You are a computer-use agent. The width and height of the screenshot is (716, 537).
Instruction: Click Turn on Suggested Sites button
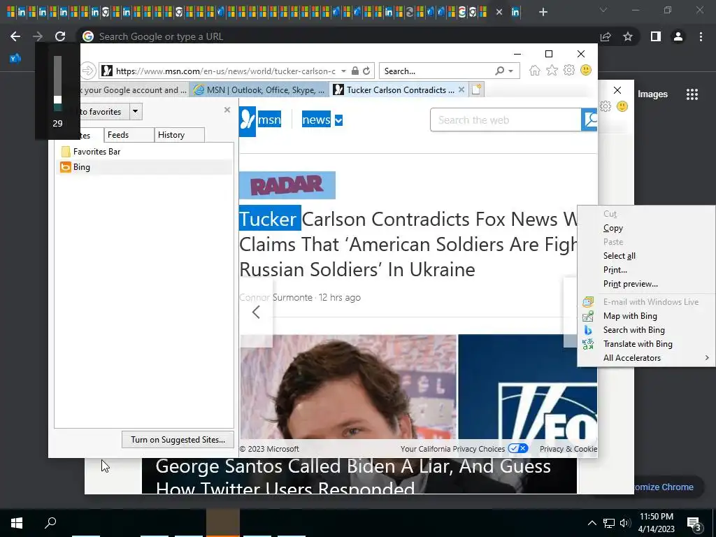pyautogui.click(x=178, y=440)
